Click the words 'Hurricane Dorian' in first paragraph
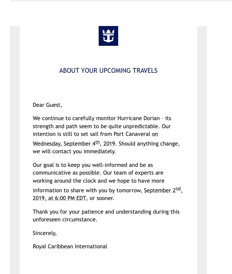 click(139, 118)
